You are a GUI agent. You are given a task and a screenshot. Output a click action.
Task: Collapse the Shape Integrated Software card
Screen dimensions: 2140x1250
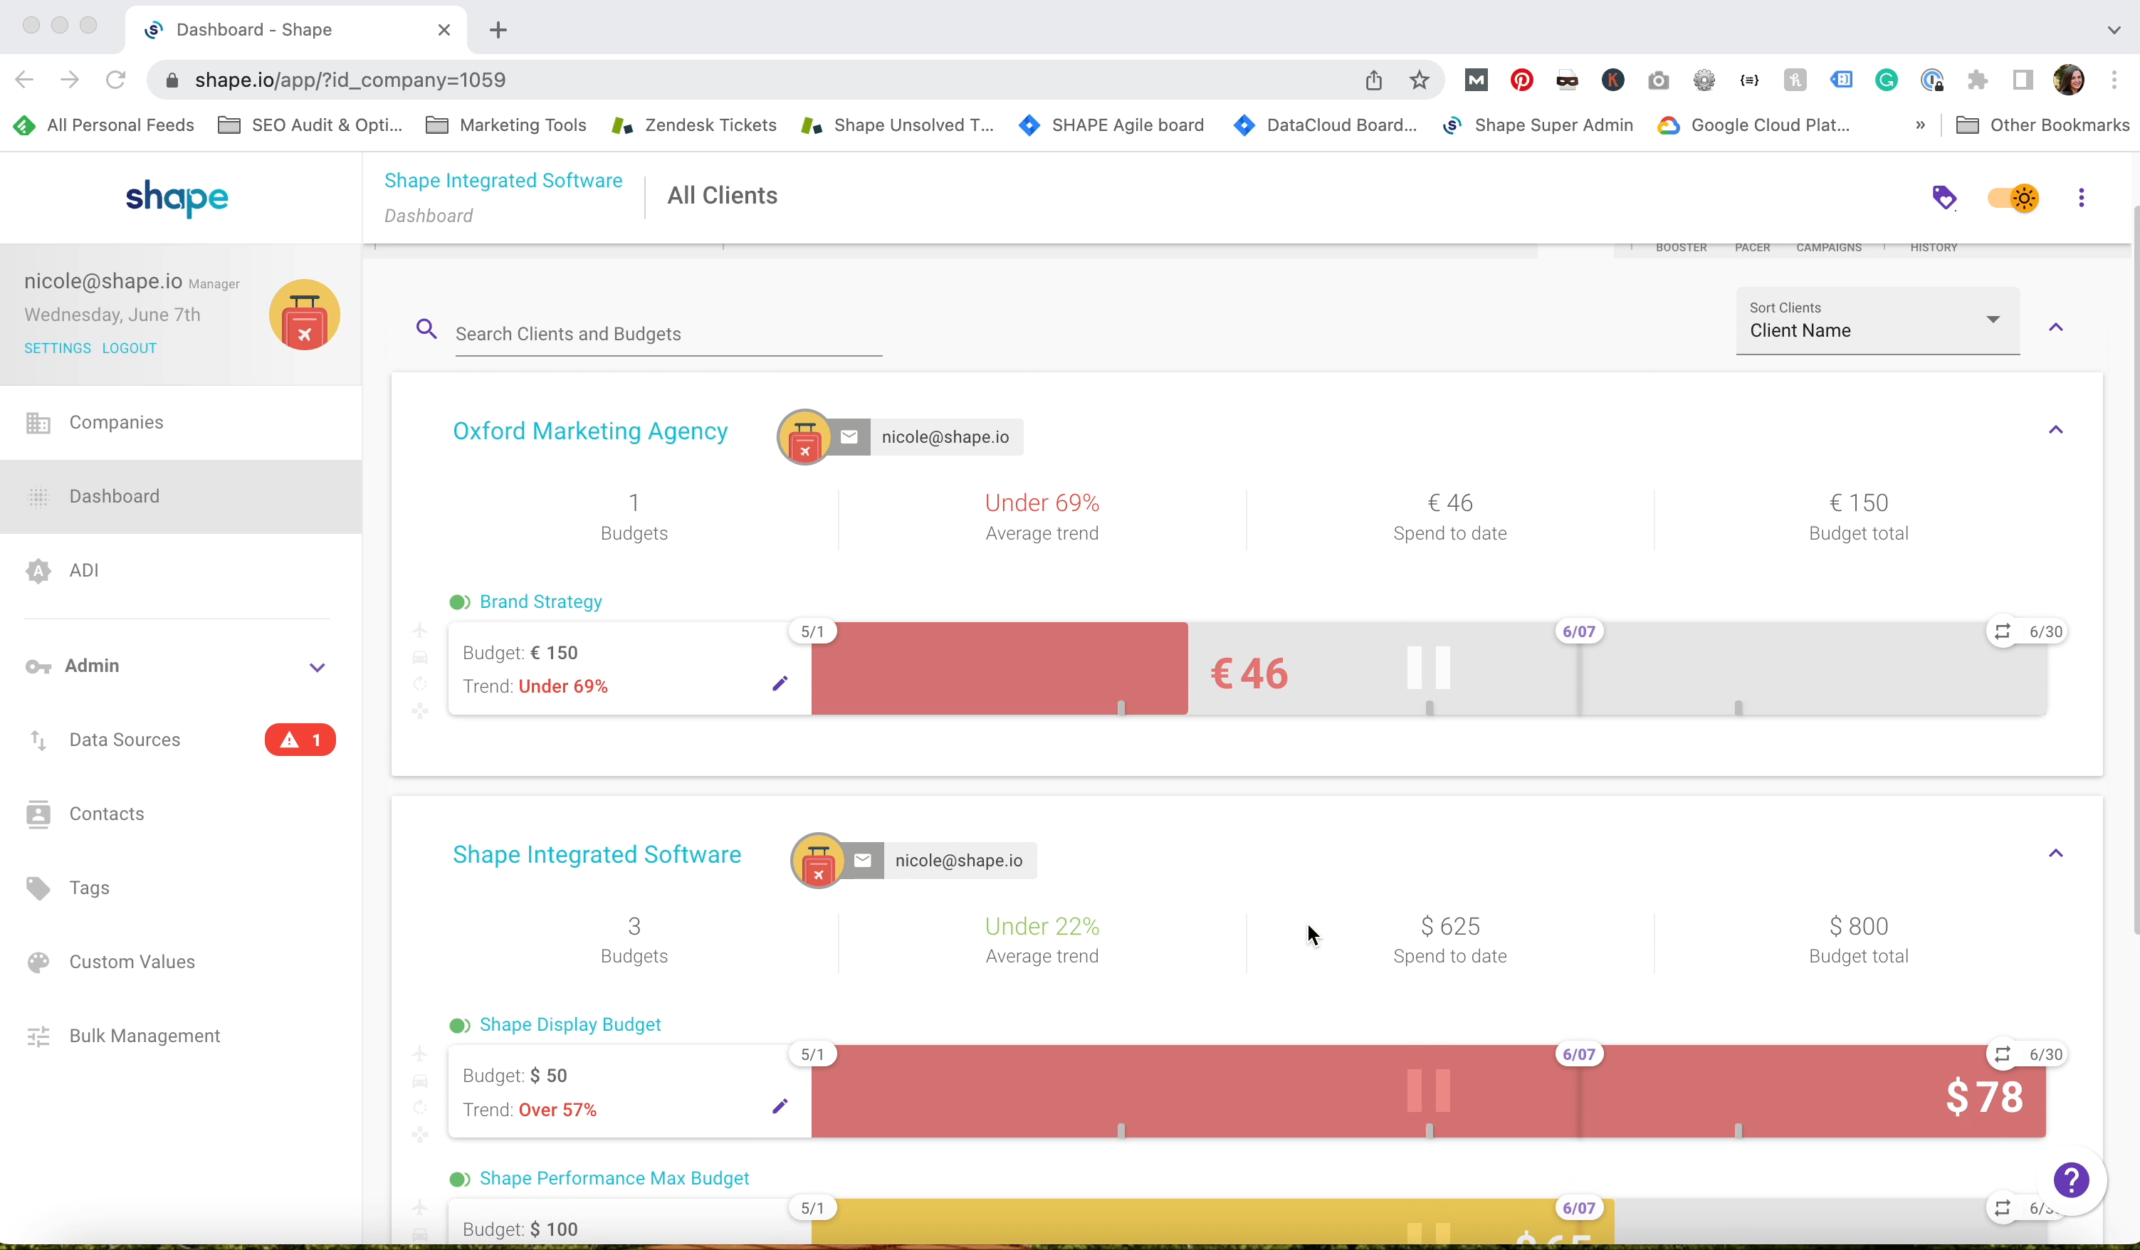(x=2055, y=853)
